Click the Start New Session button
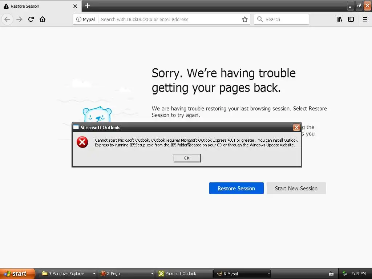The height and width of the screenshot is (279, 372). click(x=296, y=188)
